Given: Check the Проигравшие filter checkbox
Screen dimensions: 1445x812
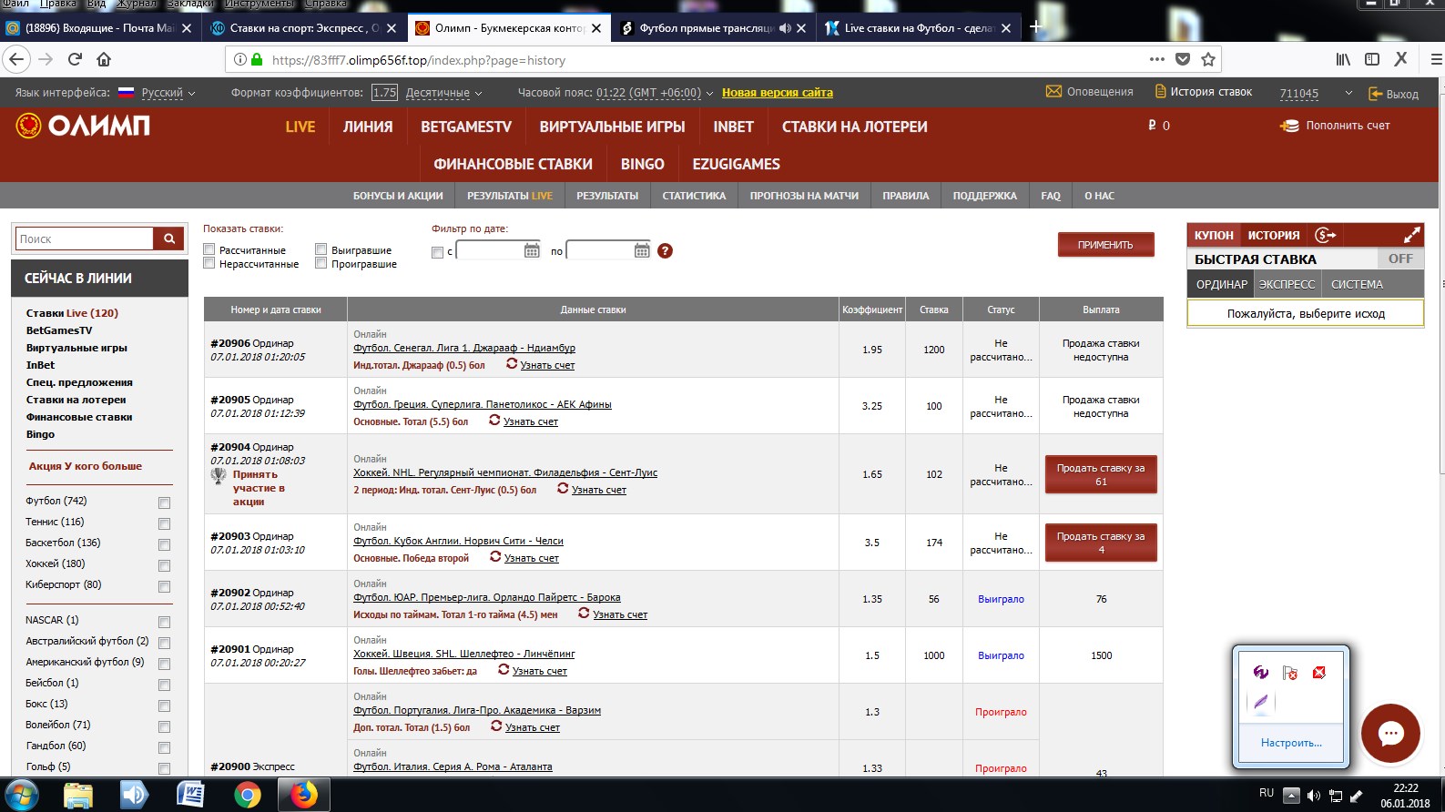Looking at the screenshot, I should click(321, 263).
